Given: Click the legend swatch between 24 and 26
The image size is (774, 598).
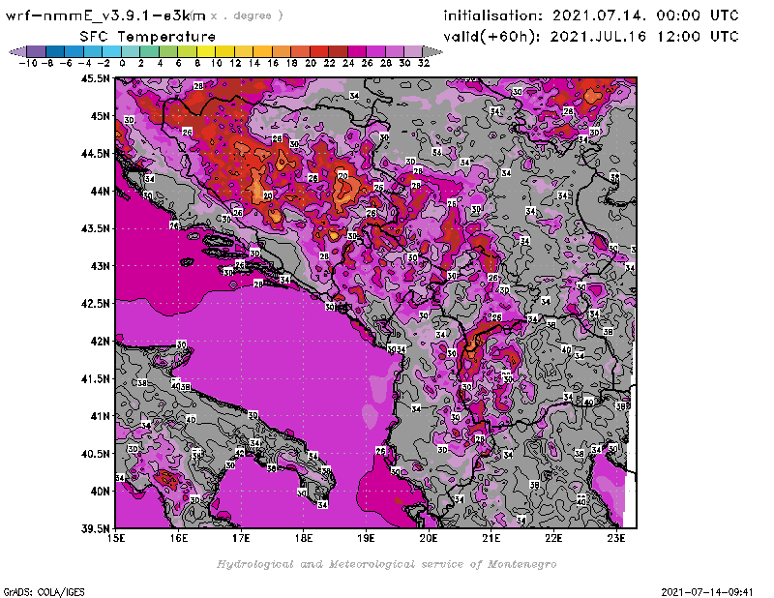Looking at the screenshot, I should (x=357, y=51).
